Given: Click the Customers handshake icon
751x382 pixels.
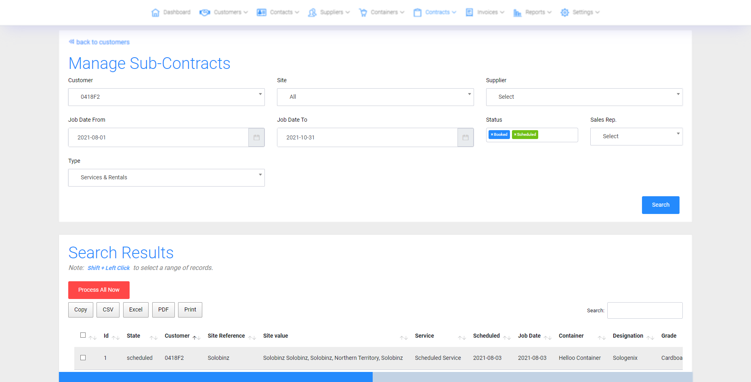Looking at the screenshot, I should point(205,12).
